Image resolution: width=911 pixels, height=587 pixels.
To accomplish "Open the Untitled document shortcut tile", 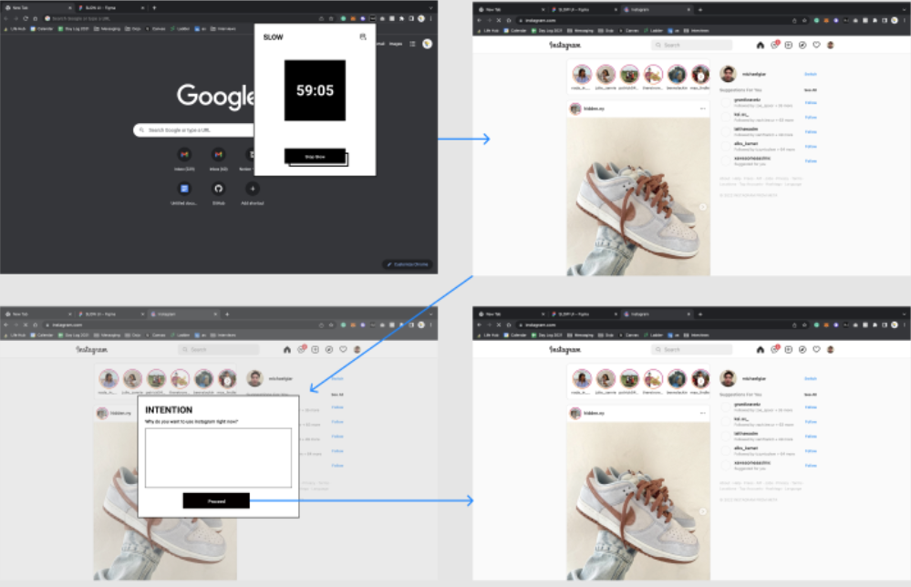I will pyautogui.click(x=184, y=188).
